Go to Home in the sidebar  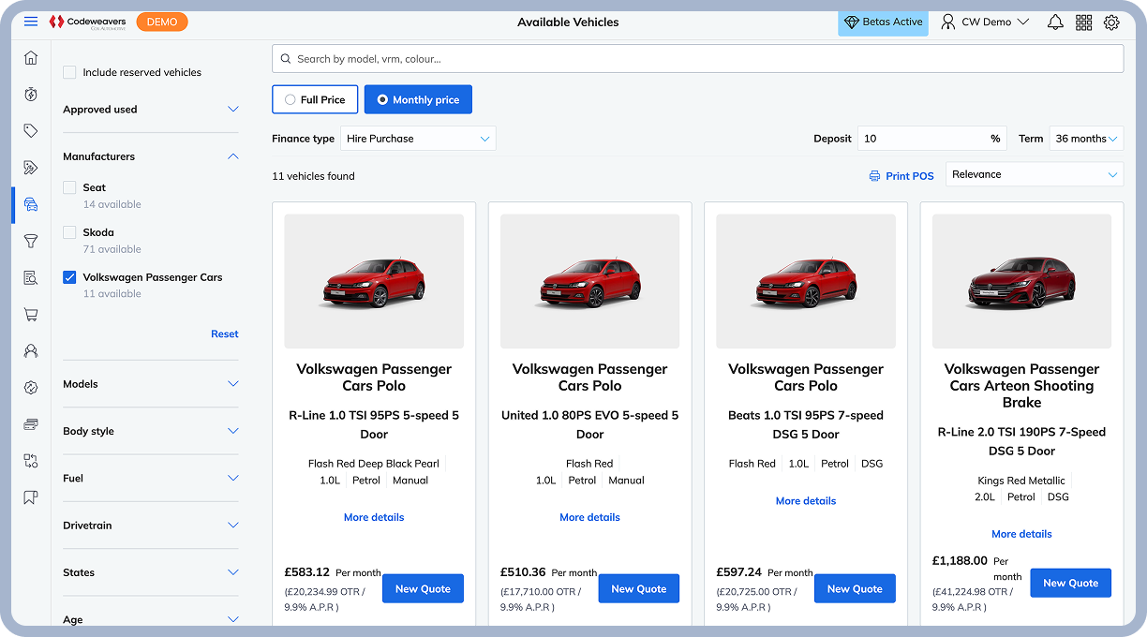pyautogui.click(x=31, y=58)
